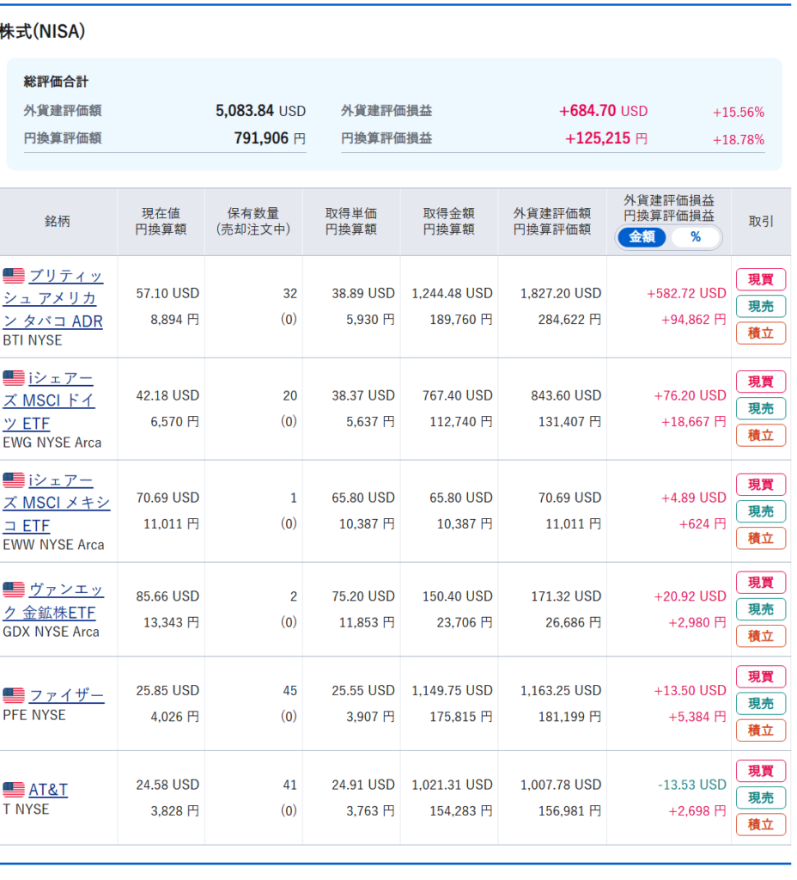Click the US flag icon in the EWG row
This screenshot has height=880, width=797.
click(x=14, y=378)
